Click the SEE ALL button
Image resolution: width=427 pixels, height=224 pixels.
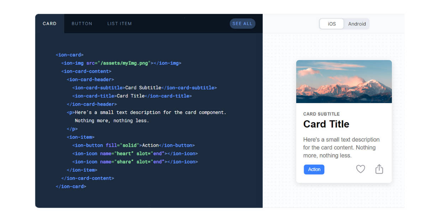(242, 23)
